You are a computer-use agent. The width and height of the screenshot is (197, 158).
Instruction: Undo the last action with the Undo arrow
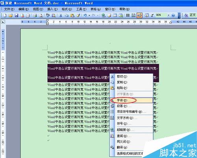point(85,15)
